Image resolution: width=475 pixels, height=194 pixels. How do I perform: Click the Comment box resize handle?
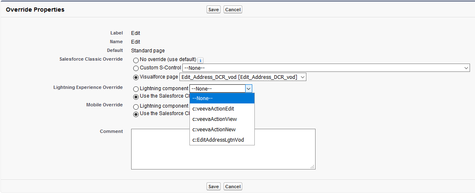click(x=313, y=167)
